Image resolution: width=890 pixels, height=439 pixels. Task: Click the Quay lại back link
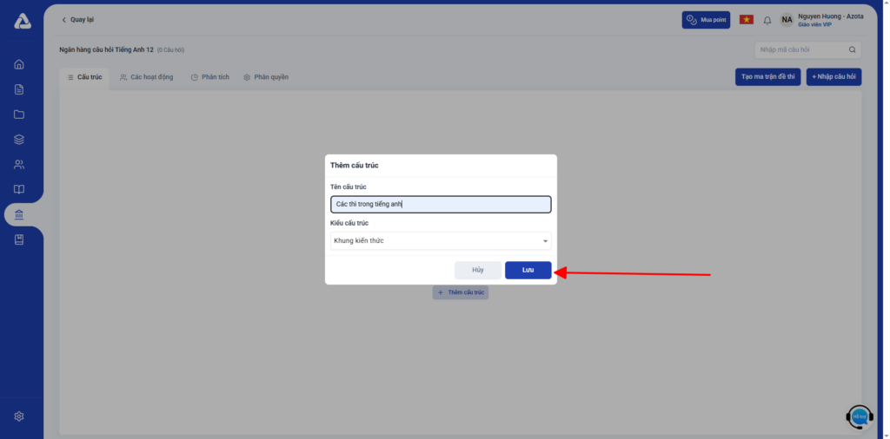[77, 20]
